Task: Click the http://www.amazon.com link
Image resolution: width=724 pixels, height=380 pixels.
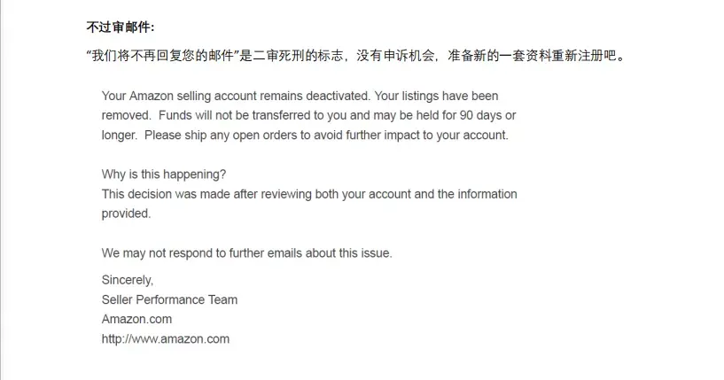Action: coord(166,339)
